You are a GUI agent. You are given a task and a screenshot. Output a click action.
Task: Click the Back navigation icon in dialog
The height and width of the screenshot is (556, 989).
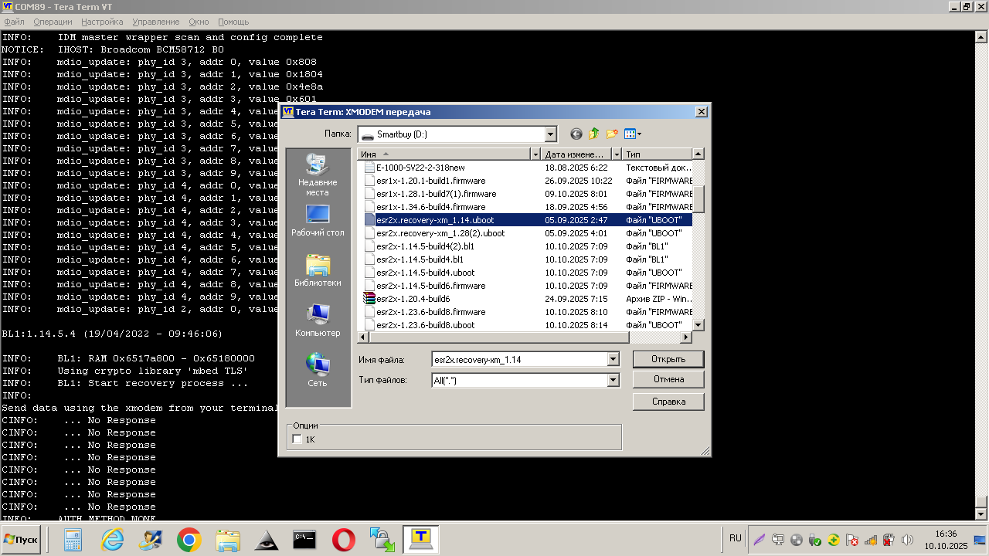coord(576,134)
